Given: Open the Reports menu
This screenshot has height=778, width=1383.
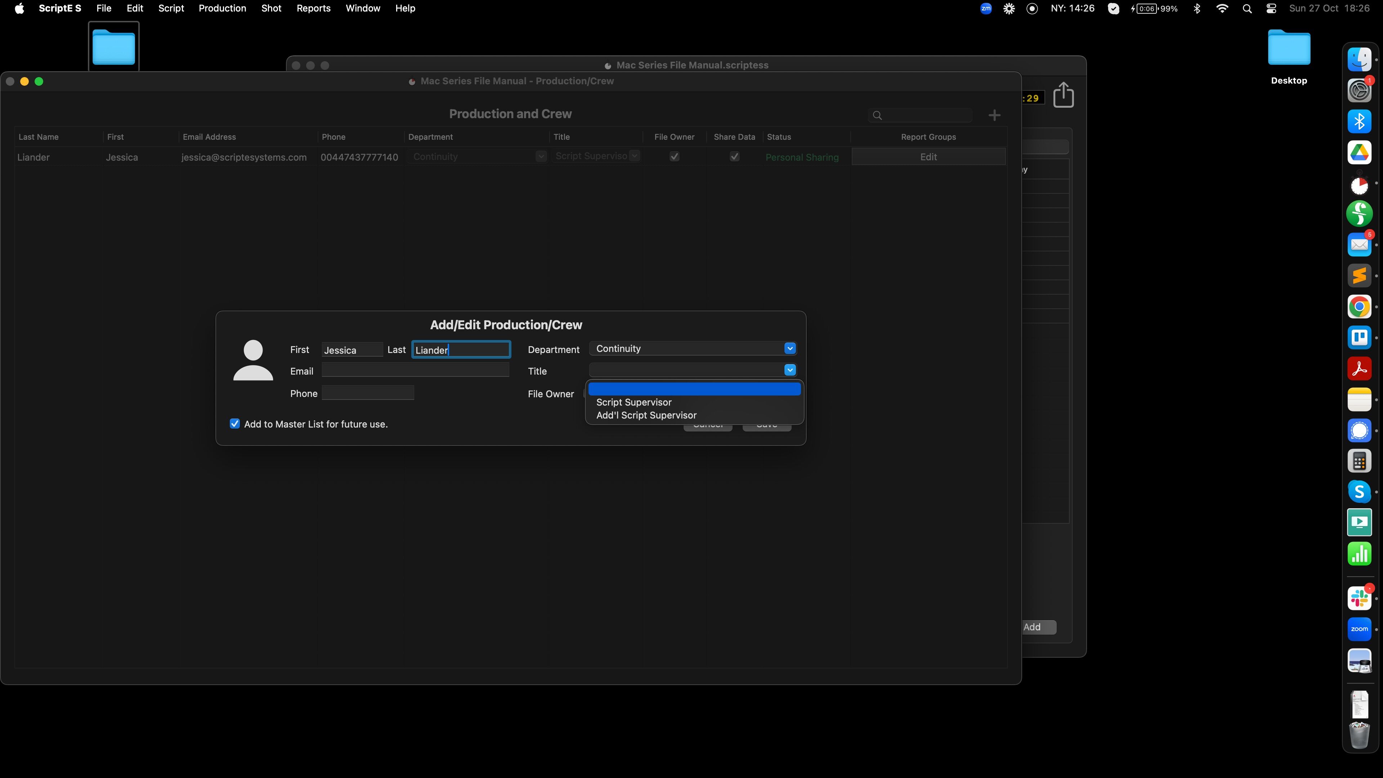Looking at the screenshot, I should tap(313, 8).
